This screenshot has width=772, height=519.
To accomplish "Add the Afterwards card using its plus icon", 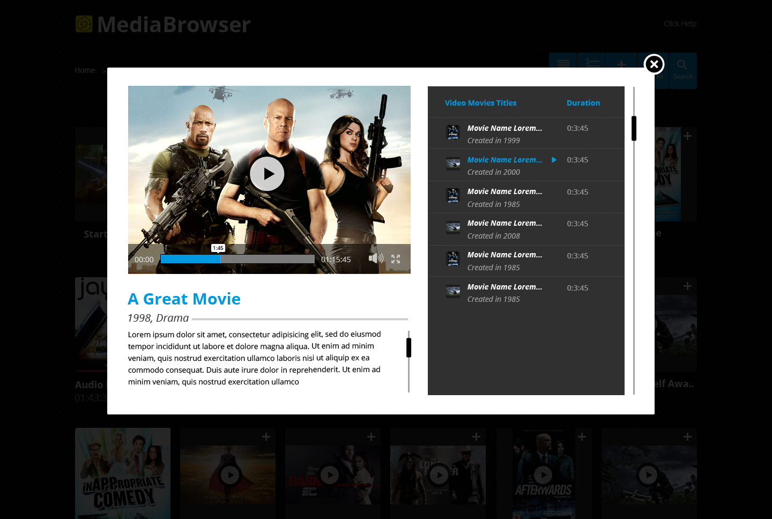I will (x=582, y=437).
